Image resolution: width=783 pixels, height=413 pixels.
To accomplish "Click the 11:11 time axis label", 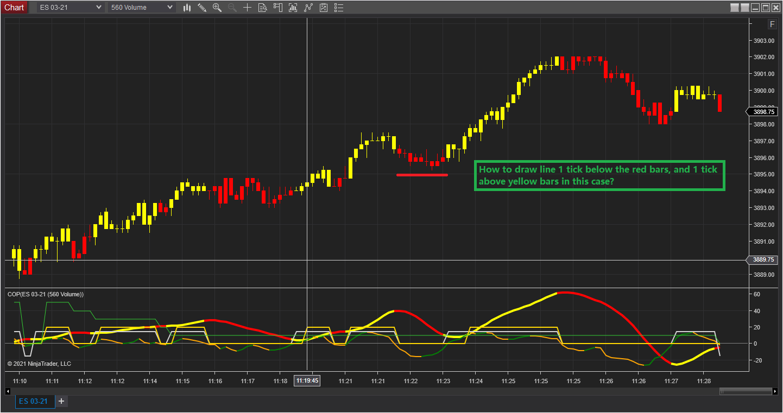I will [52, 381].
